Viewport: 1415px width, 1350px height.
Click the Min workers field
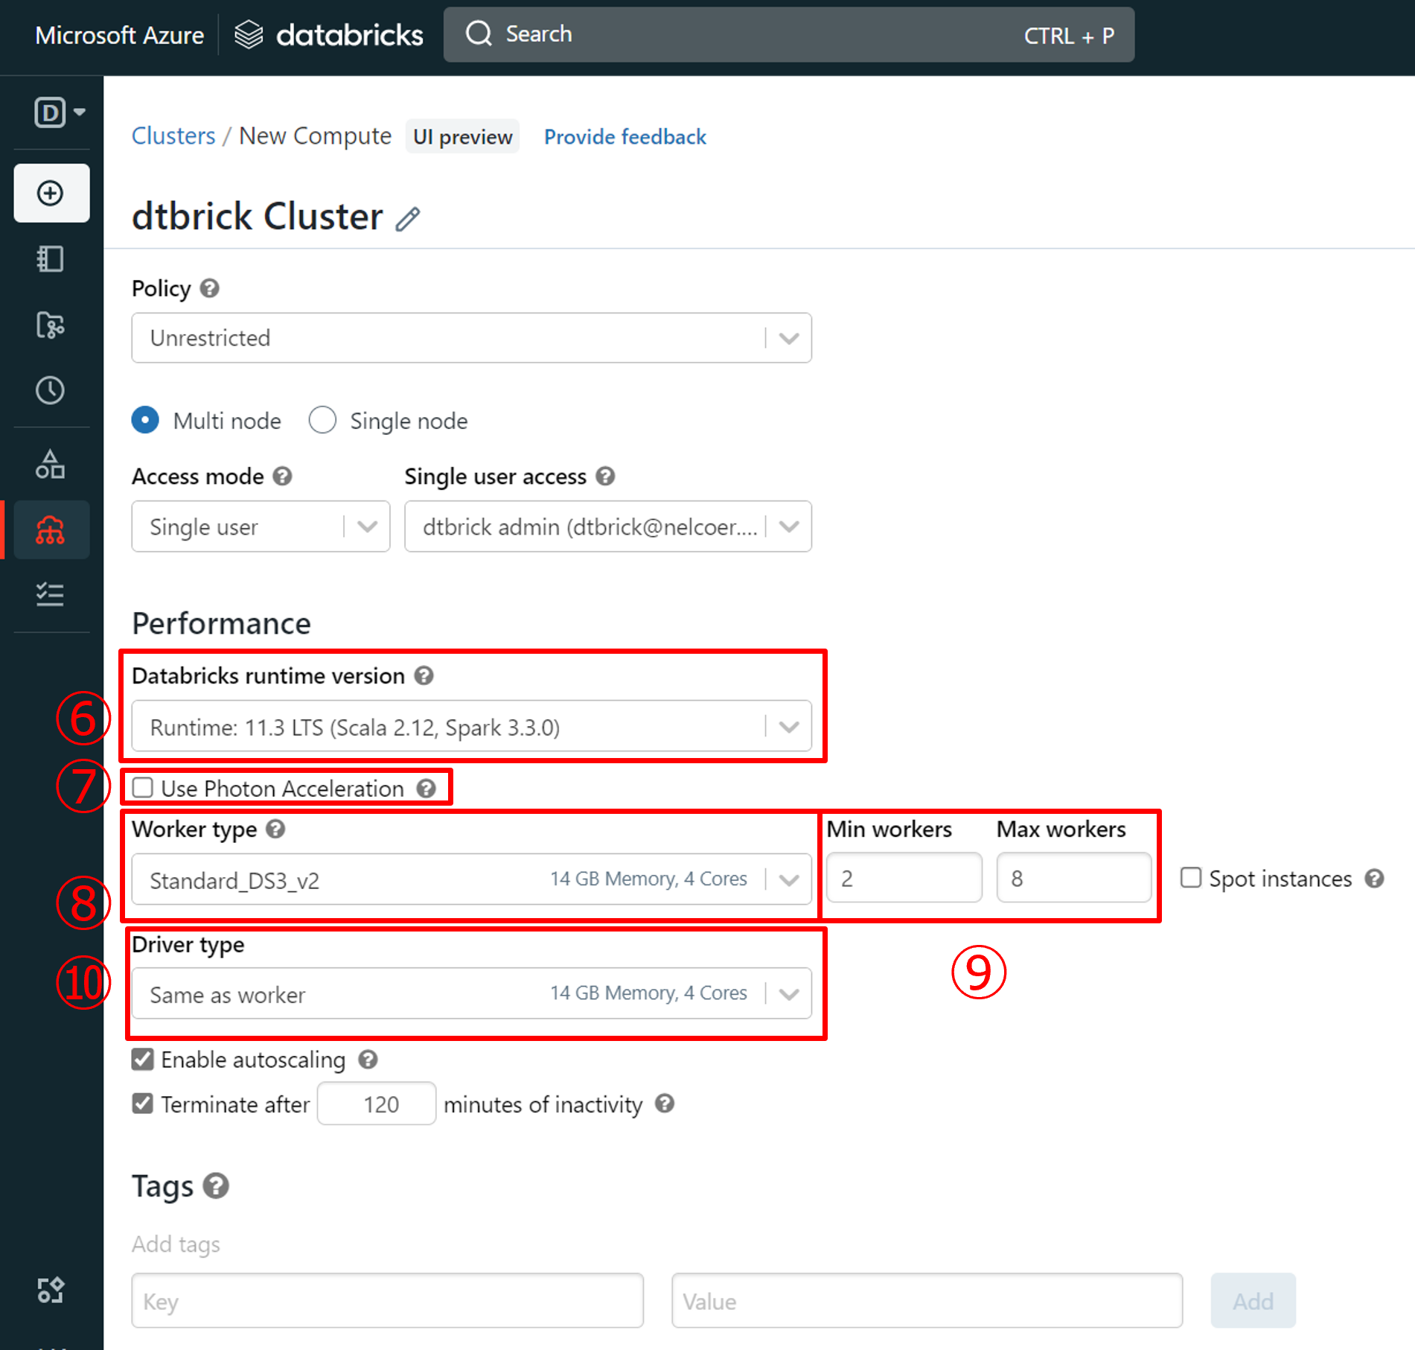coord(904,878)
